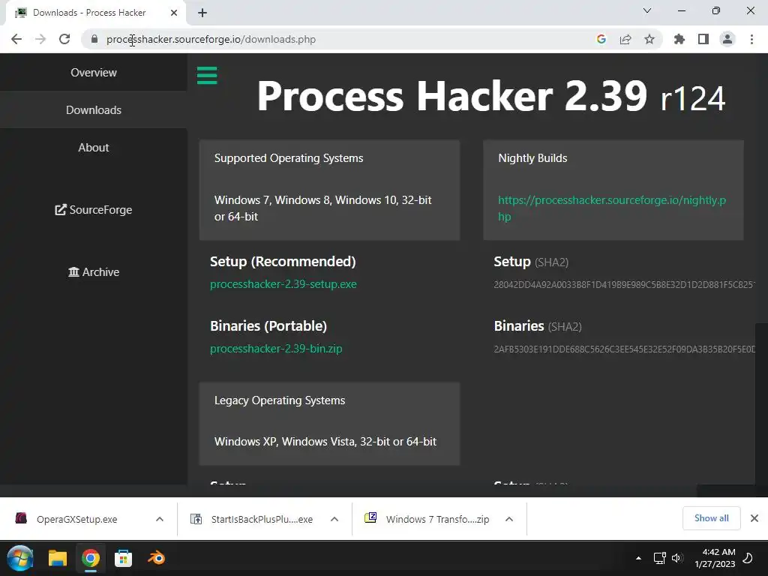Screen dimensions: 768x576
Task: Open File Explorer from taskbar
Action: click(x=57, y=558)
